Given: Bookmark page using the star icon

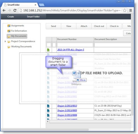Looking at the screenshot, I should click(125, 10).
